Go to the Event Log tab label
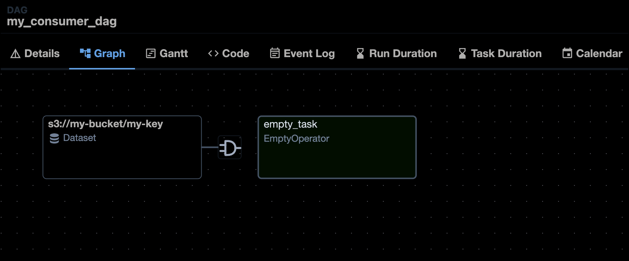 click(309, 54)
